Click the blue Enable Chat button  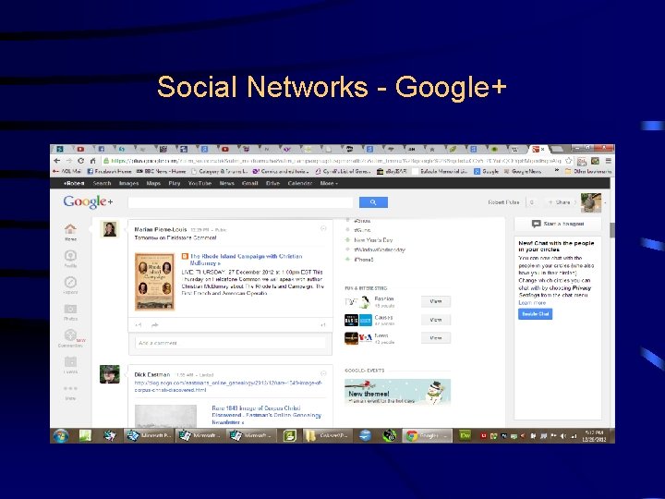(x=535, y=314)
